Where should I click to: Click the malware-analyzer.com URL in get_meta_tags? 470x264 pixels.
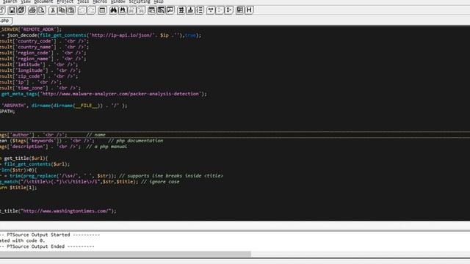120,94
